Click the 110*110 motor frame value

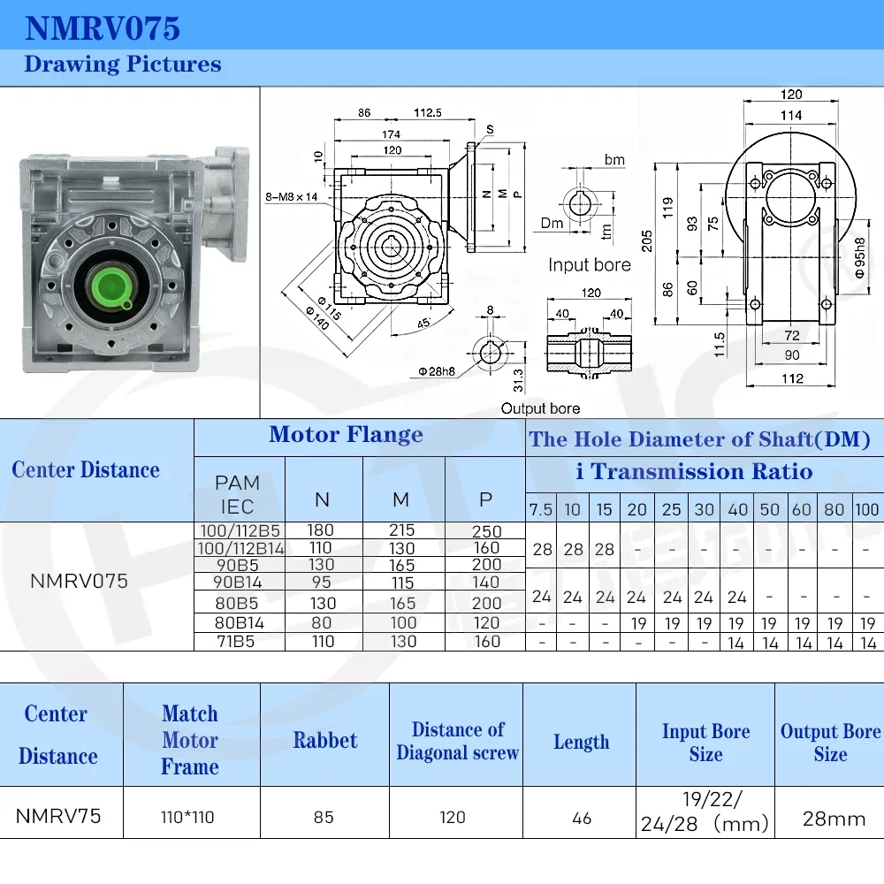[187, 817]
